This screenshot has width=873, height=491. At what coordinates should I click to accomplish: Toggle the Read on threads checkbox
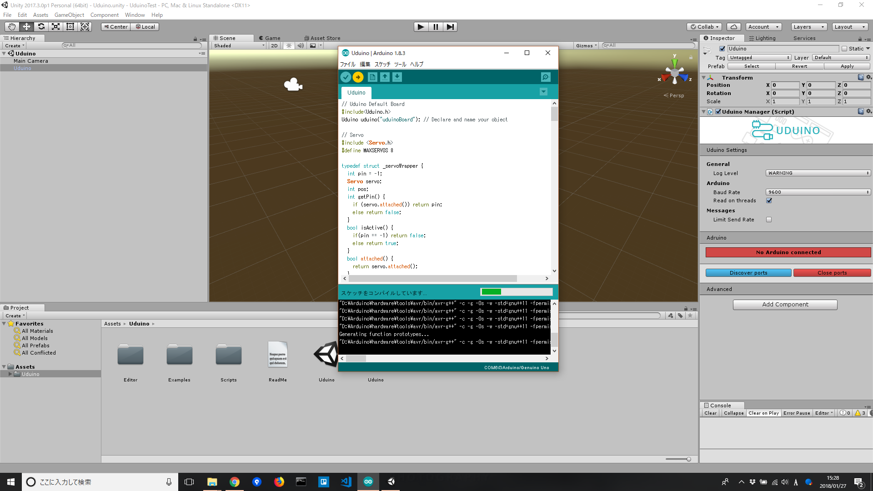click(769, 200)
